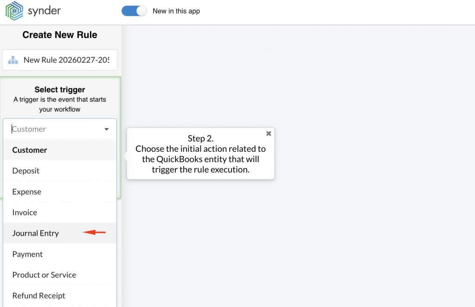Image resolution: width=475 pixels, height=307 pixels.
Task: Click the New in this app label
Action: pyautogui.click(x=176, y=11)
